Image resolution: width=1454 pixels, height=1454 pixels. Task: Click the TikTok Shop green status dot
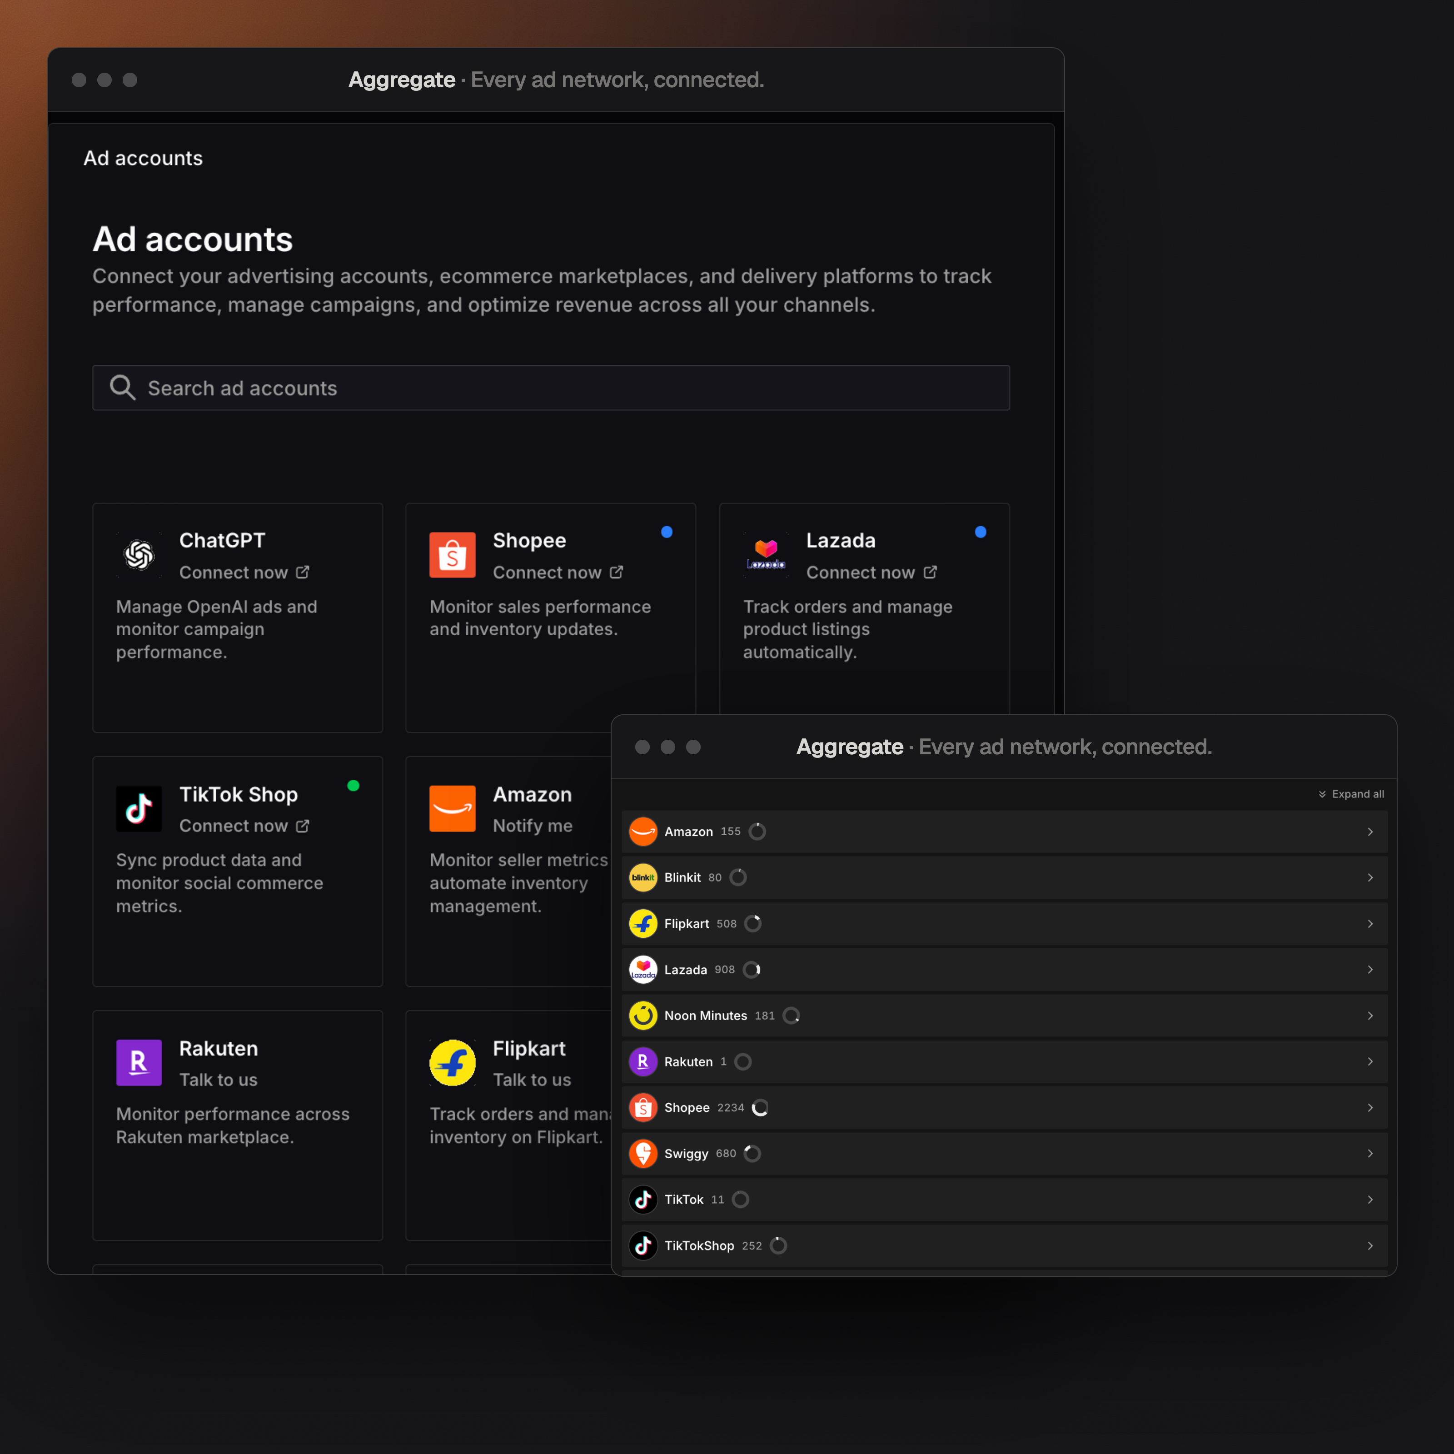point(353,786)
